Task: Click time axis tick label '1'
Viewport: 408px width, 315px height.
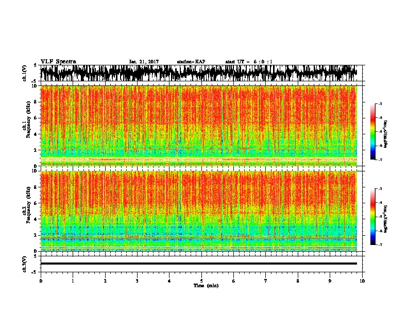Action: tap(73, 281)
